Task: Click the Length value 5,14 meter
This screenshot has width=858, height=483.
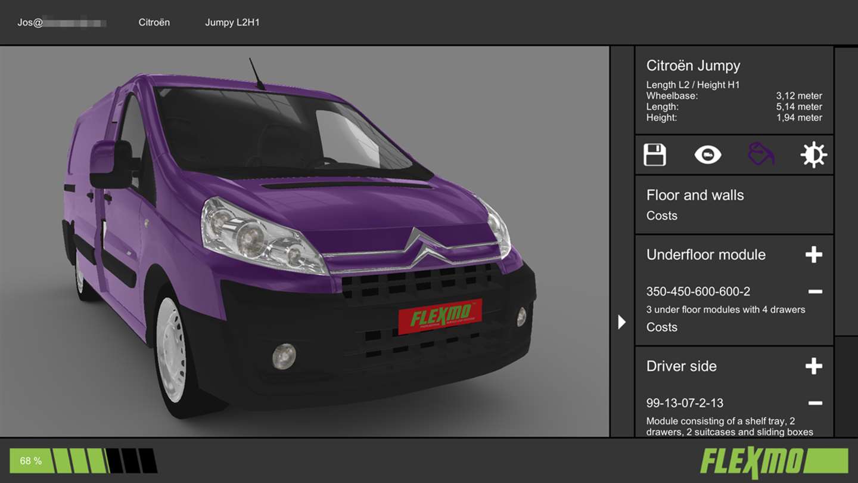Action: [x=799, y=107]
